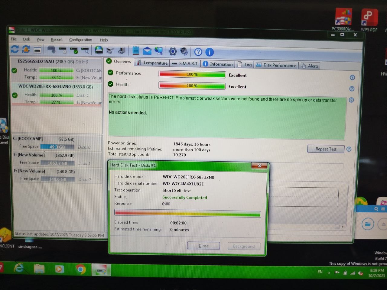Click the envelope e-mail toolbar icon
The width and height of the screenshot is (387, 290).
147,51
